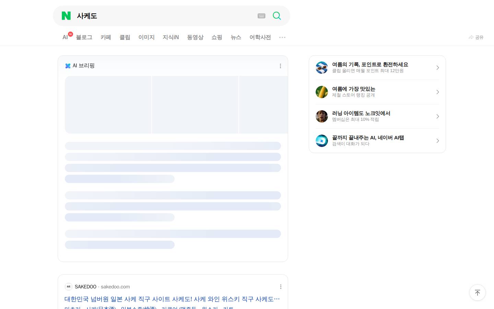Open the 쇼핑 tab
The height and width of the screenshot is (309, 494).
217,37
